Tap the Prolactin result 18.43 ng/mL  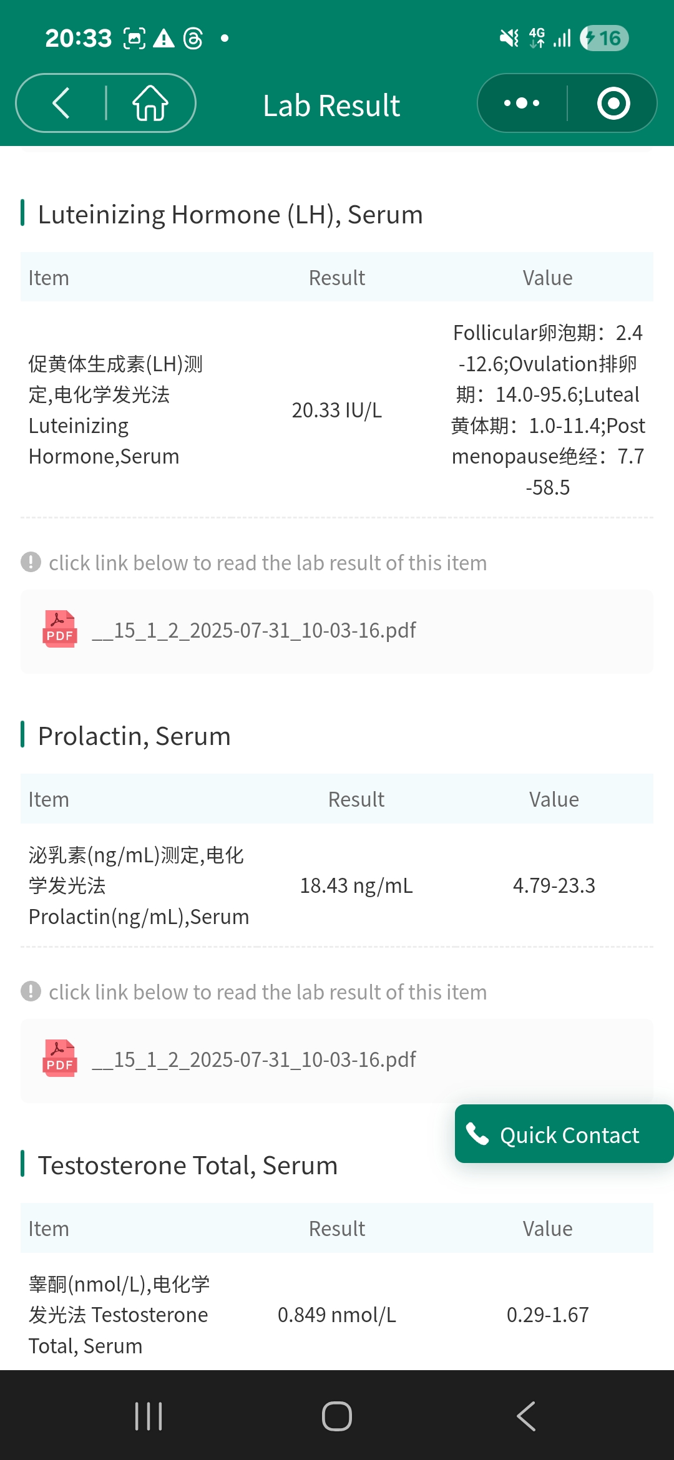(356, 886)
